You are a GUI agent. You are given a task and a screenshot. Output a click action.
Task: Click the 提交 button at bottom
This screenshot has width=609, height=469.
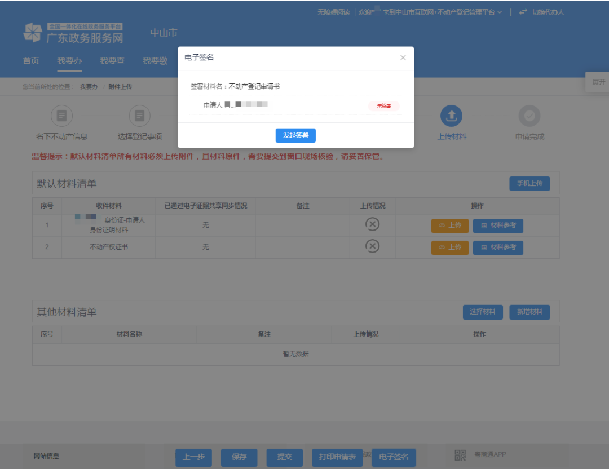point(284,457)
